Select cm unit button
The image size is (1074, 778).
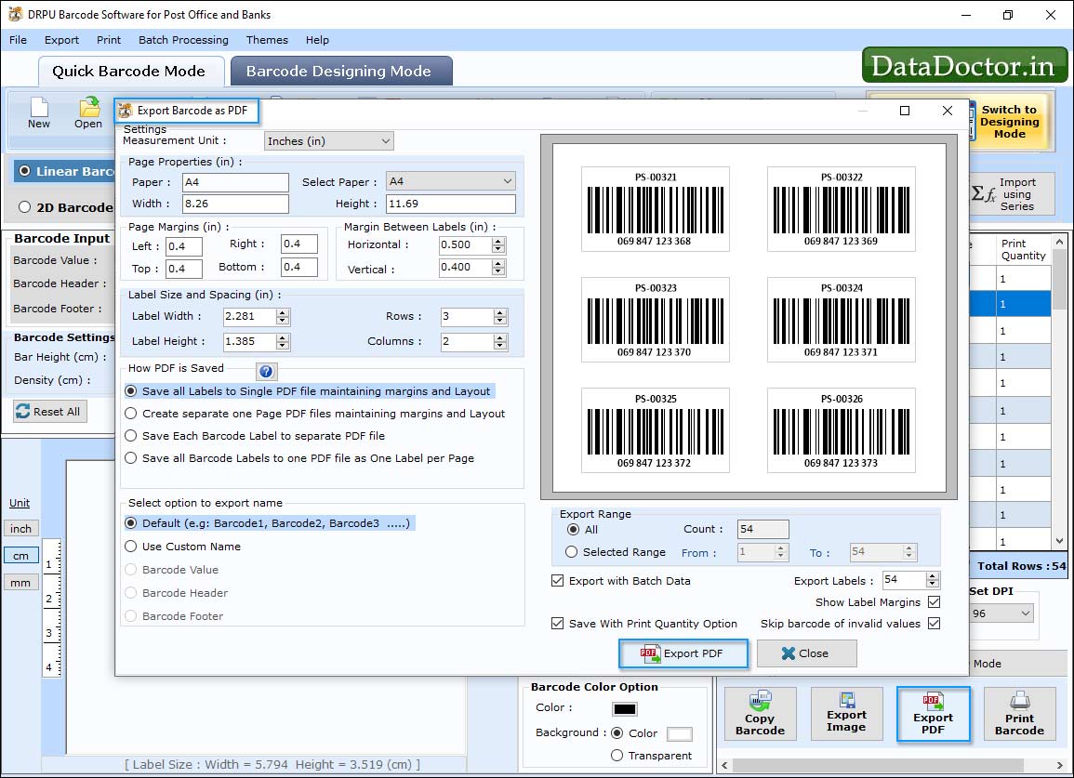click(x=21, y=556)
